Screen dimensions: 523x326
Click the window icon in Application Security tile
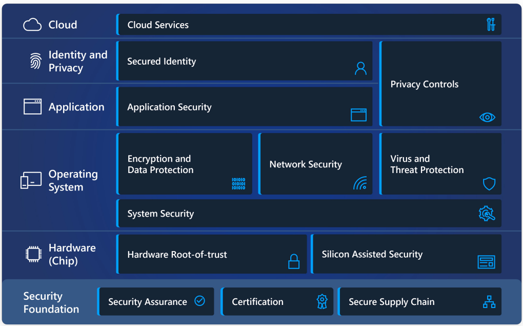coord(358,115)
